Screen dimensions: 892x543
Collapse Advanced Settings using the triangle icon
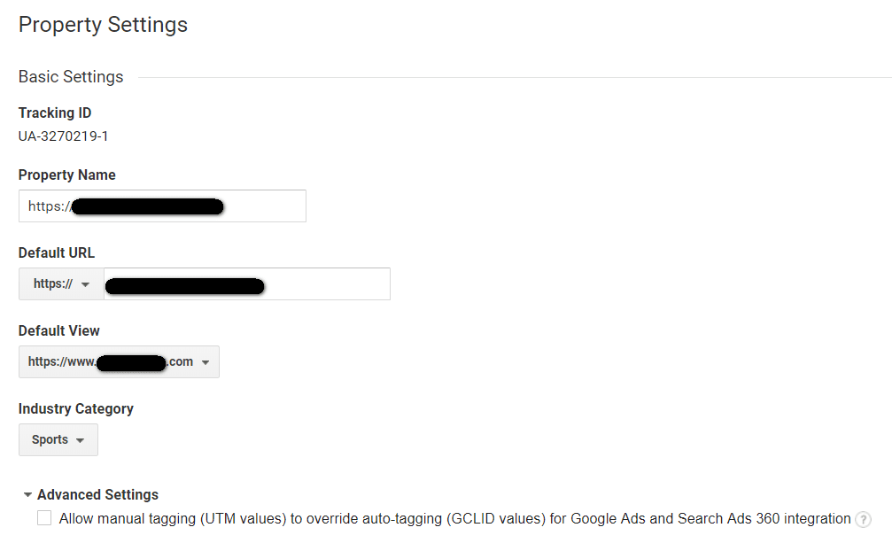[x=27, y=495]
